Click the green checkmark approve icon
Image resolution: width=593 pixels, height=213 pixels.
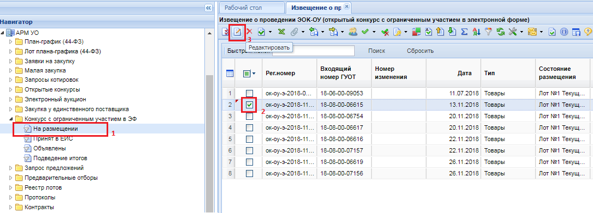coord(365,32)
